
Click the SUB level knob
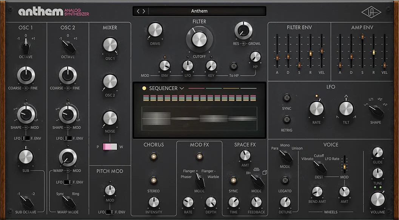click(x=26, y=157)
